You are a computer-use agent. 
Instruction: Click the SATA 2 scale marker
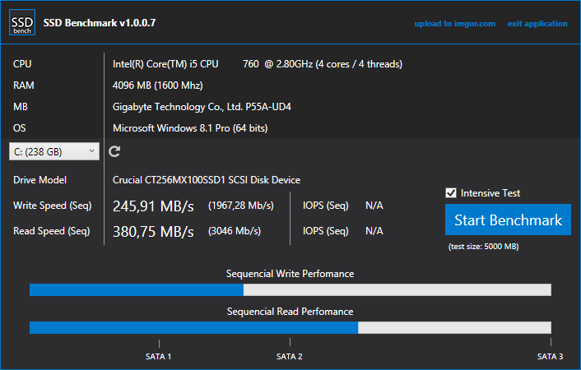click(x=290, y=357)
